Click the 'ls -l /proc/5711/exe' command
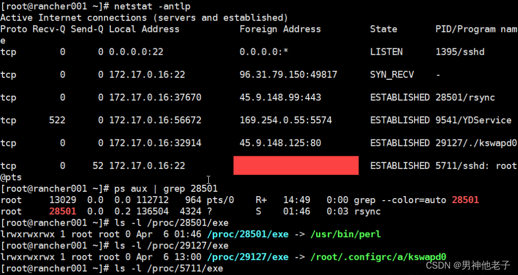Viewport: 518px width, 275px height. click(169, 269)
